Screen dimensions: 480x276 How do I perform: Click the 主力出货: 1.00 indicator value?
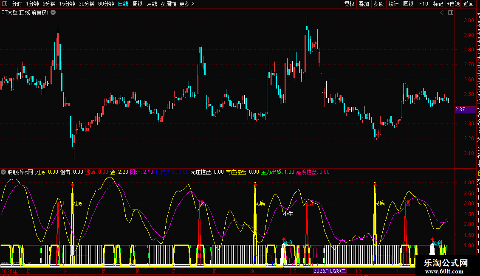coord(278,172)
